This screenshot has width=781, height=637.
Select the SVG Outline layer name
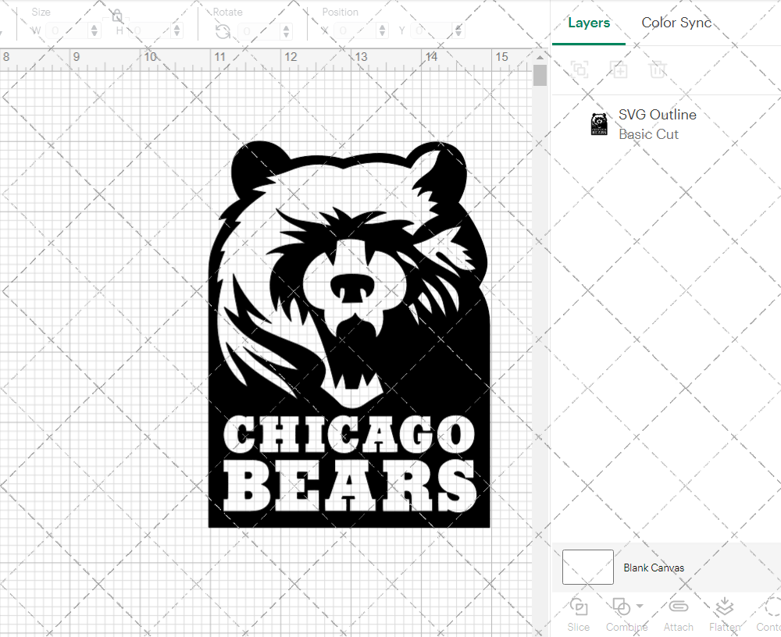coord(658,115)
